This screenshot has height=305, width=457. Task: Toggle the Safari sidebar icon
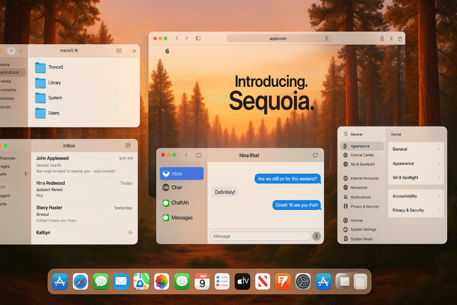[x=198, y=38]
